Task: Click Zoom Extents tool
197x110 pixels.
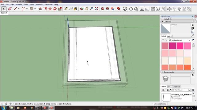Action: (x=97, y=9)
